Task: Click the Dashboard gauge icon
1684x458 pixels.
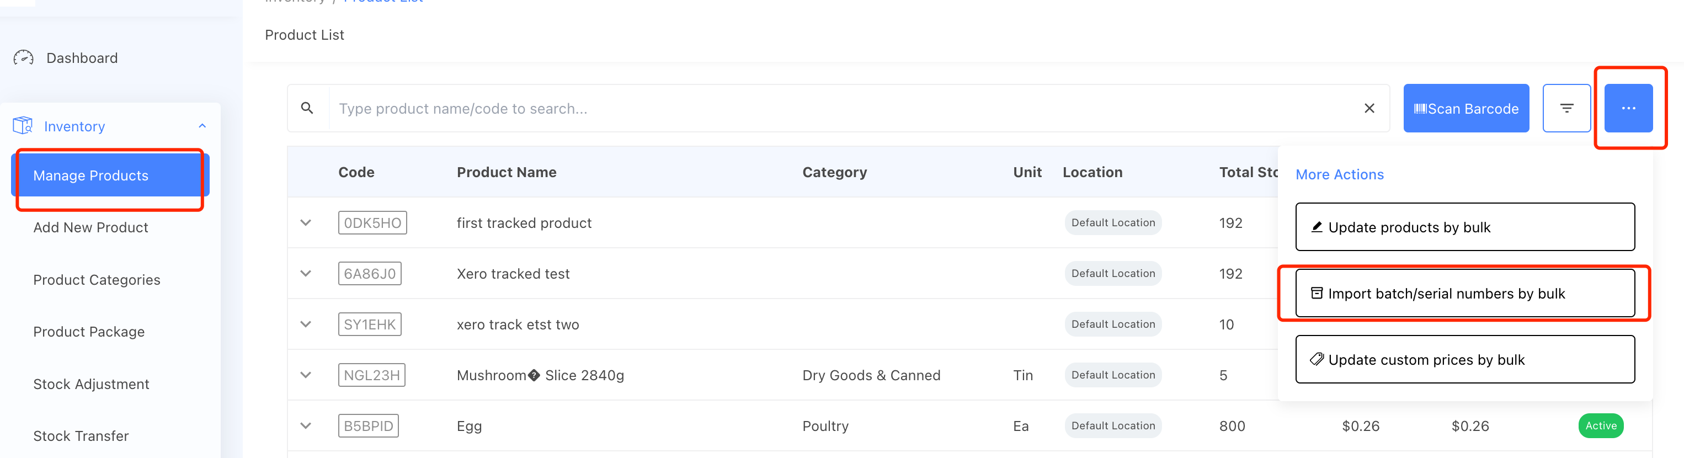Action: tap(24, 58)
